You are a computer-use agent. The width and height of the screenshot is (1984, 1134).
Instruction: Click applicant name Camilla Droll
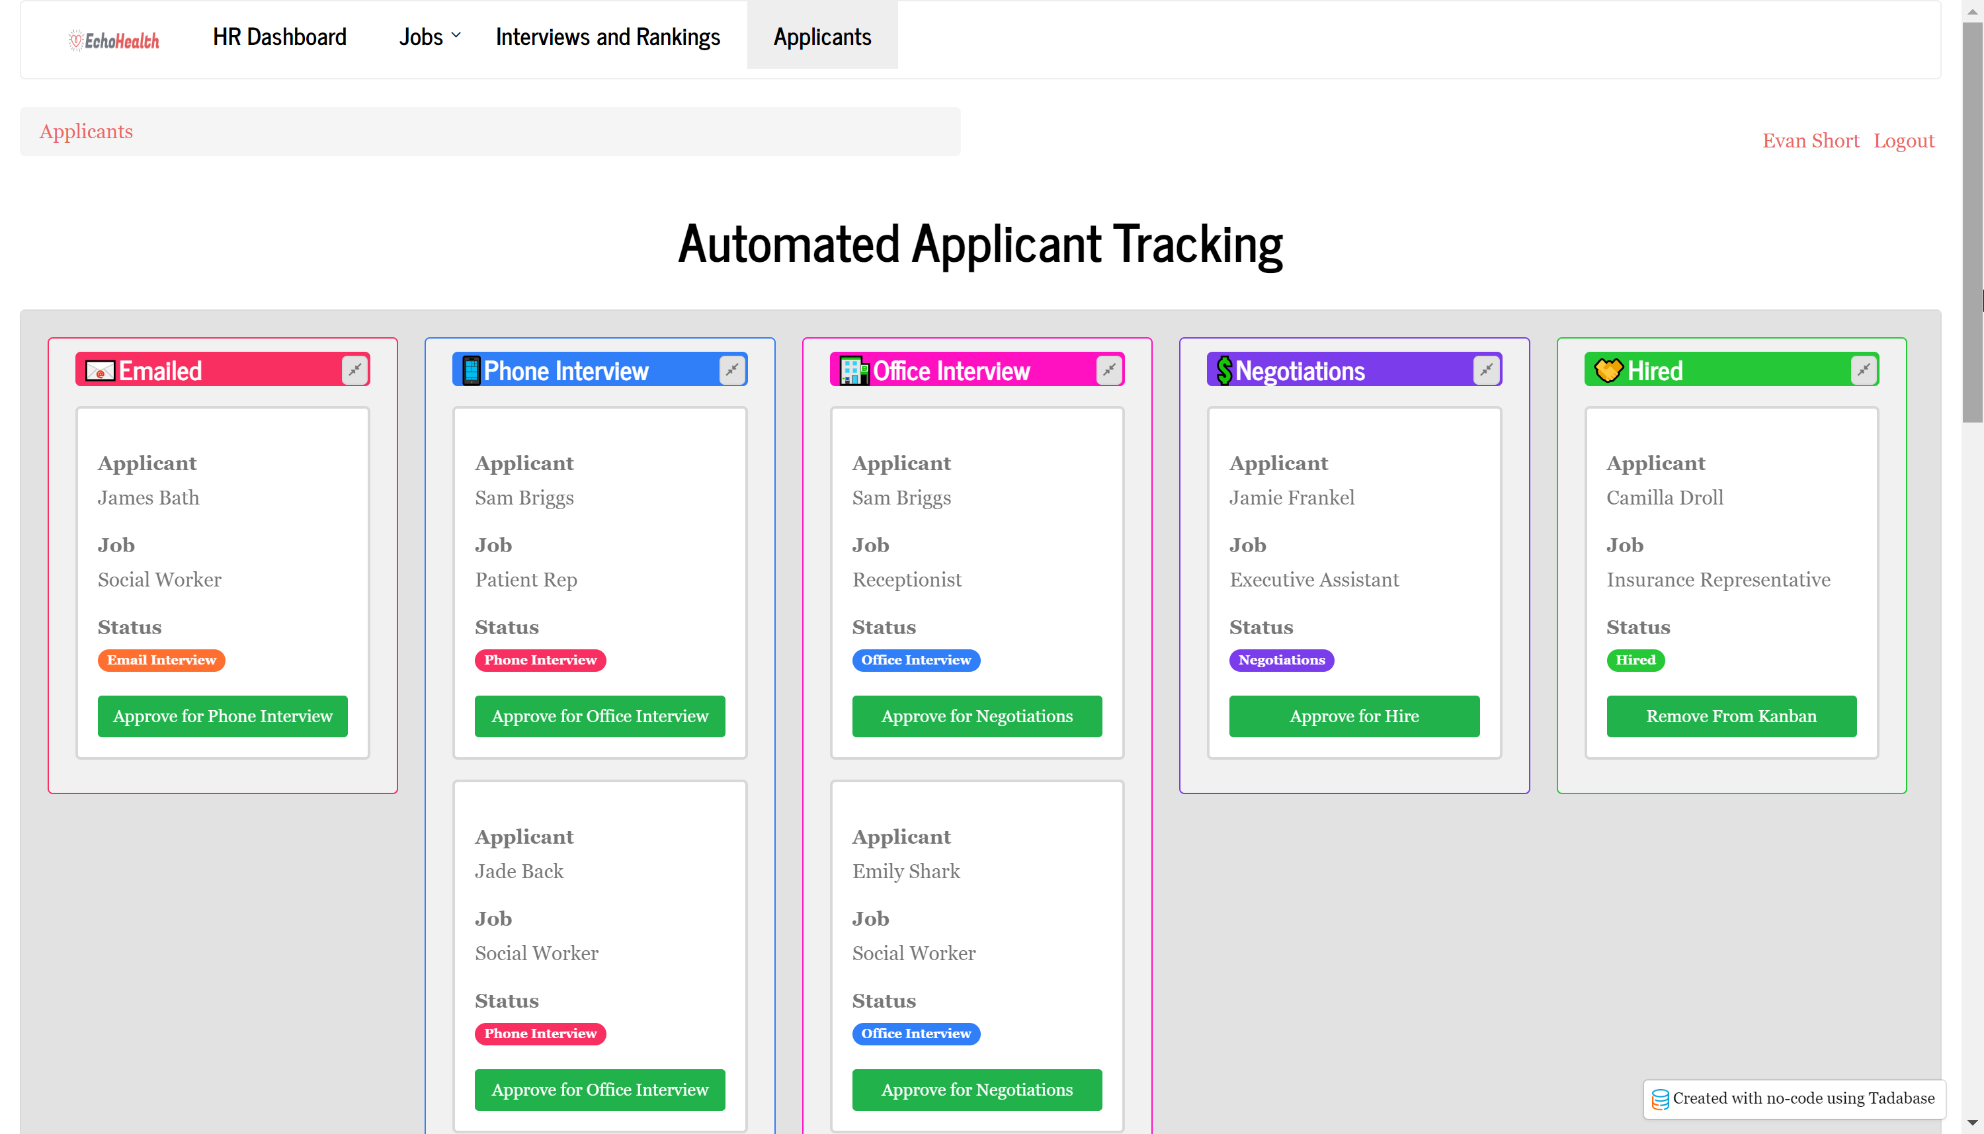click(1665, 498)
